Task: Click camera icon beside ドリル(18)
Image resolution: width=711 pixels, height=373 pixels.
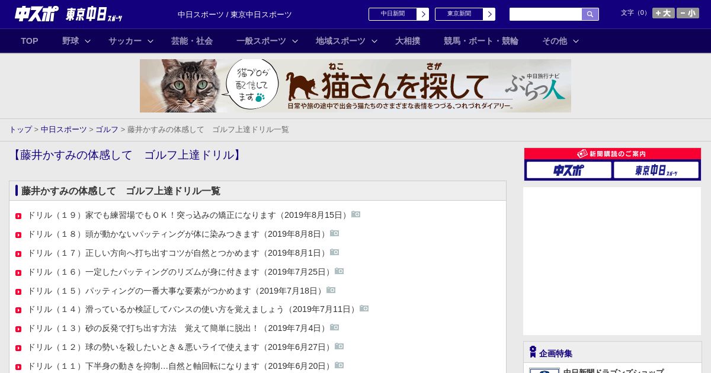Action: tap(334, 233)
